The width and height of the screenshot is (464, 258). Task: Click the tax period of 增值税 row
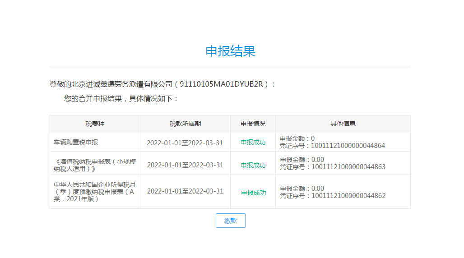tap(185, 165)
